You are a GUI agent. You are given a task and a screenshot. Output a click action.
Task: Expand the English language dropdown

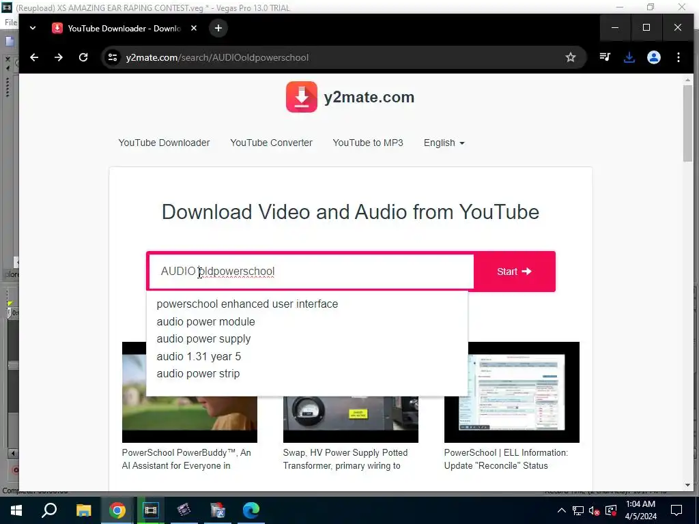(444, 143)
